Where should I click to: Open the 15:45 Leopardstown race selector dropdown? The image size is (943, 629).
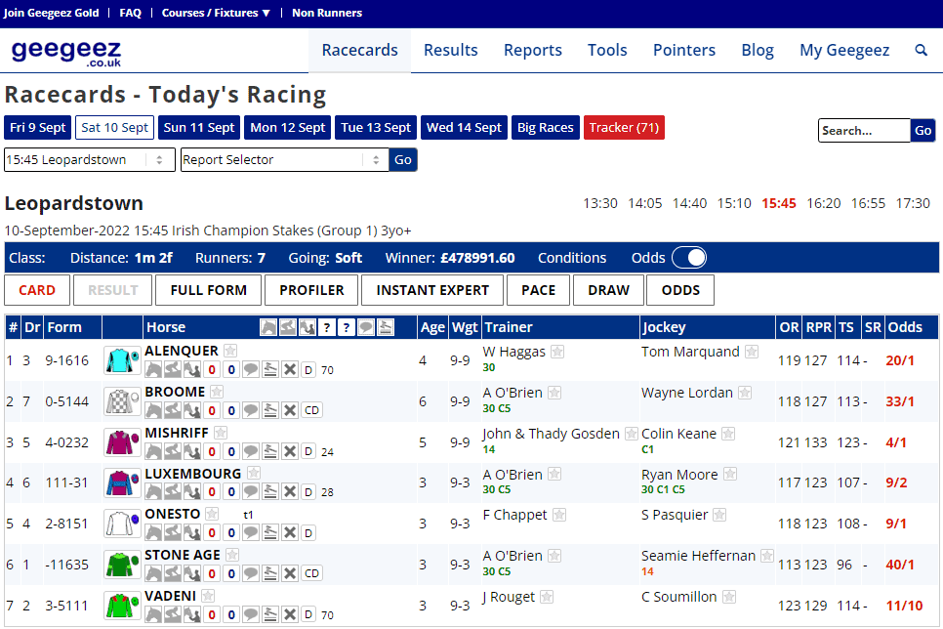89,159
